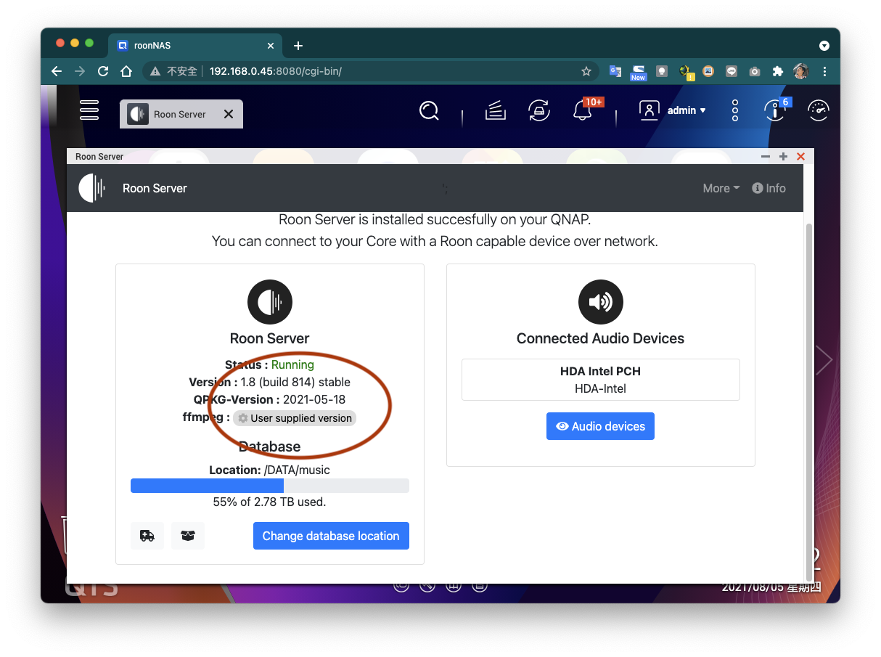Click Change database location button

tap(331, 536)
